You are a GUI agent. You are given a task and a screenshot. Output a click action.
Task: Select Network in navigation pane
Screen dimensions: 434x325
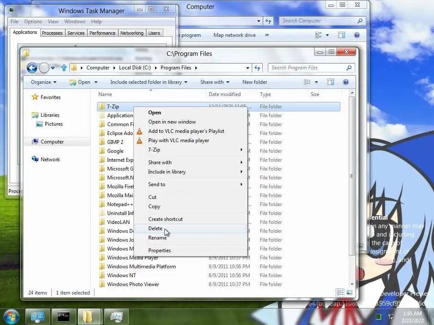click(50, 160)
